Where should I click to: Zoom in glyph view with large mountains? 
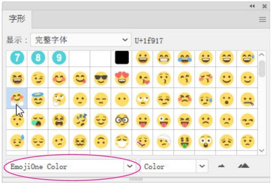click(244, 166)
